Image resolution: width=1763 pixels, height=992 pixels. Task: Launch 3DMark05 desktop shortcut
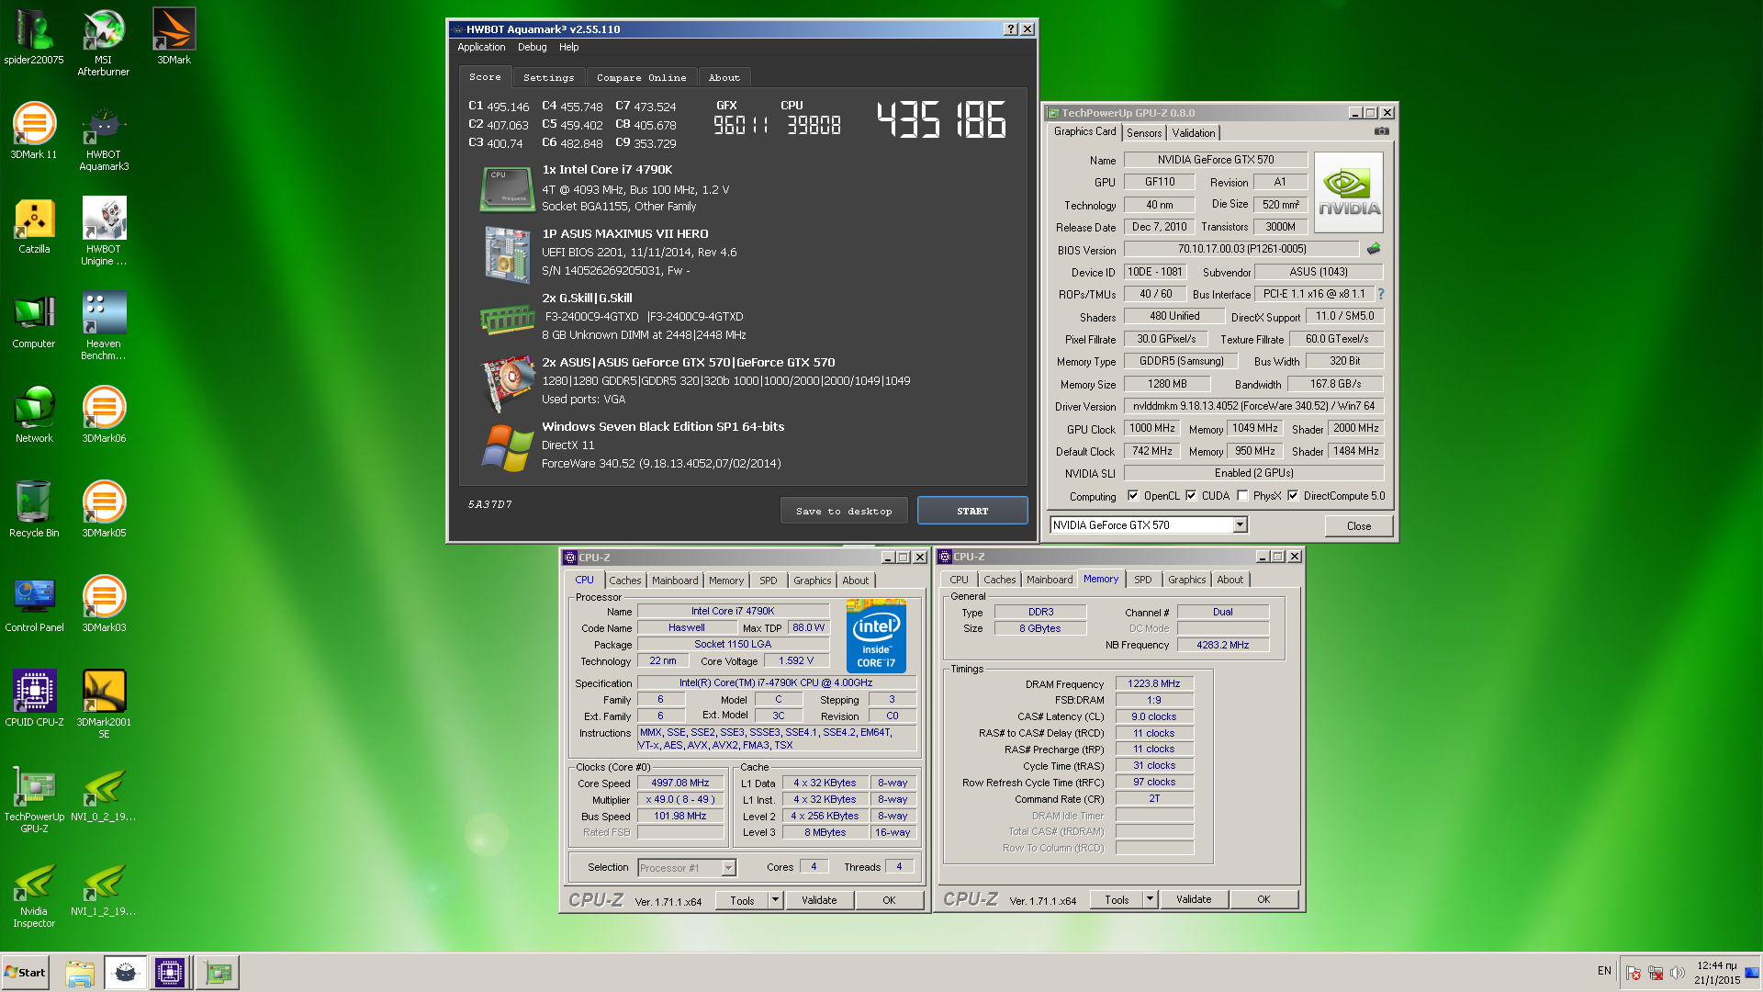click(104, 510)
